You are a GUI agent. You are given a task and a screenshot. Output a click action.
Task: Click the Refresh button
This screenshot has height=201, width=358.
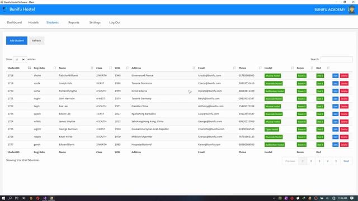coord(36,41)
